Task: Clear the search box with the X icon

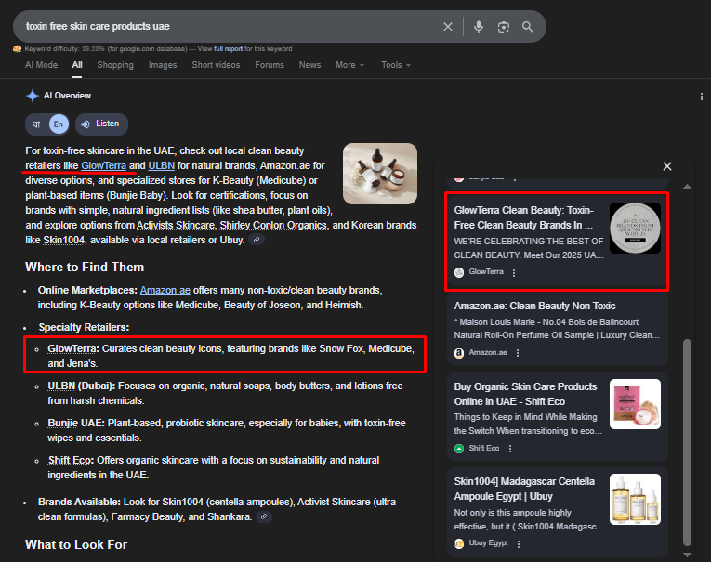Action: click(x=448, y=27)
